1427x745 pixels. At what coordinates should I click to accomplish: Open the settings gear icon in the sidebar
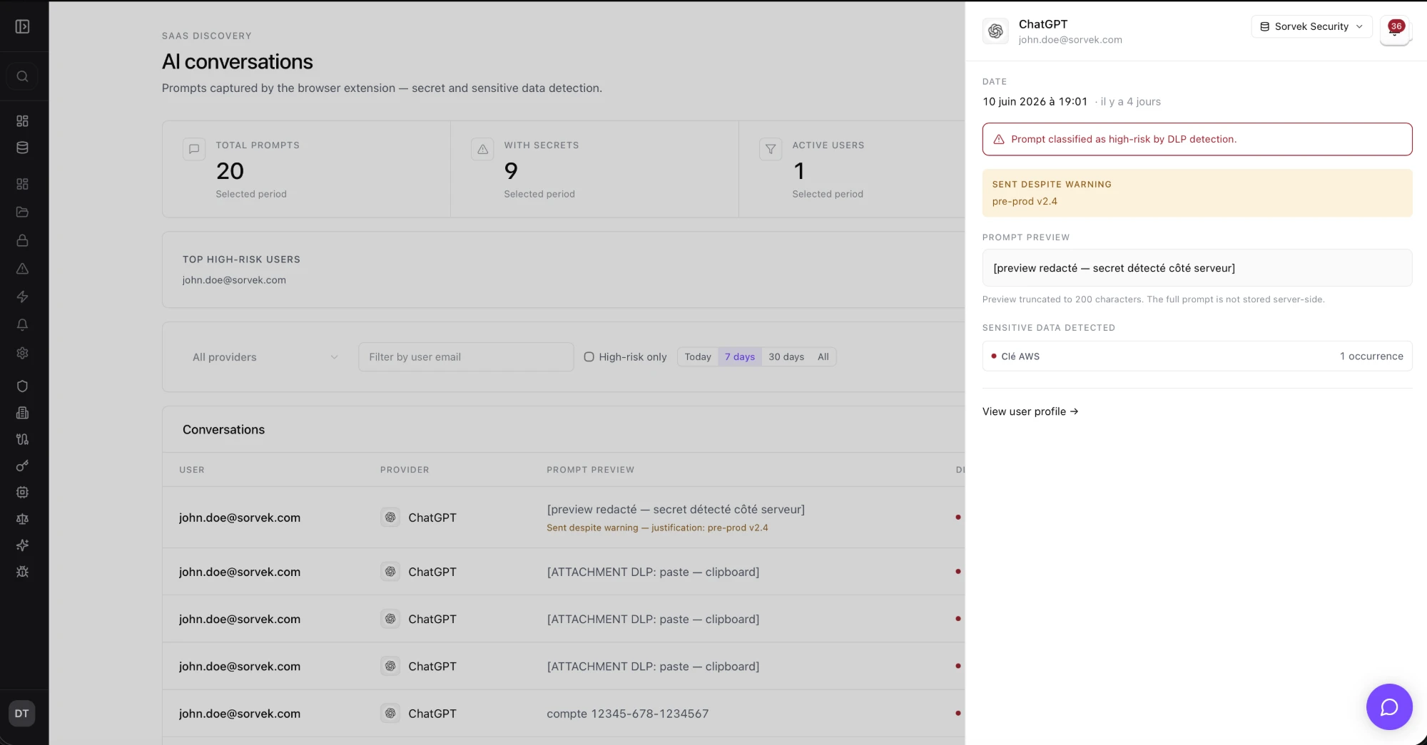(x=22, y=353)
